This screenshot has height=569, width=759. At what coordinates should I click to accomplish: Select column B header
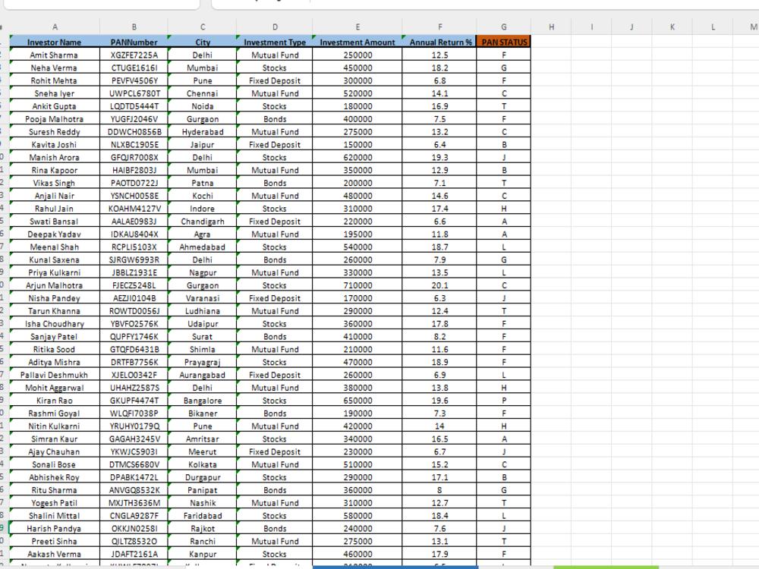pos(134,27)
